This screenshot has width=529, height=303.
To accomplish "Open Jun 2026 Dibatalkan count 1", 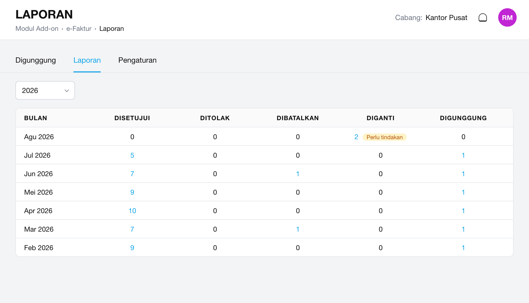I will [x=298, y=174].
